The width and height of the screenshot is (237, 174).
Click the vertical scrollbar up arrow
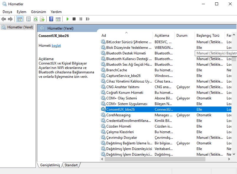pos(234,35)
